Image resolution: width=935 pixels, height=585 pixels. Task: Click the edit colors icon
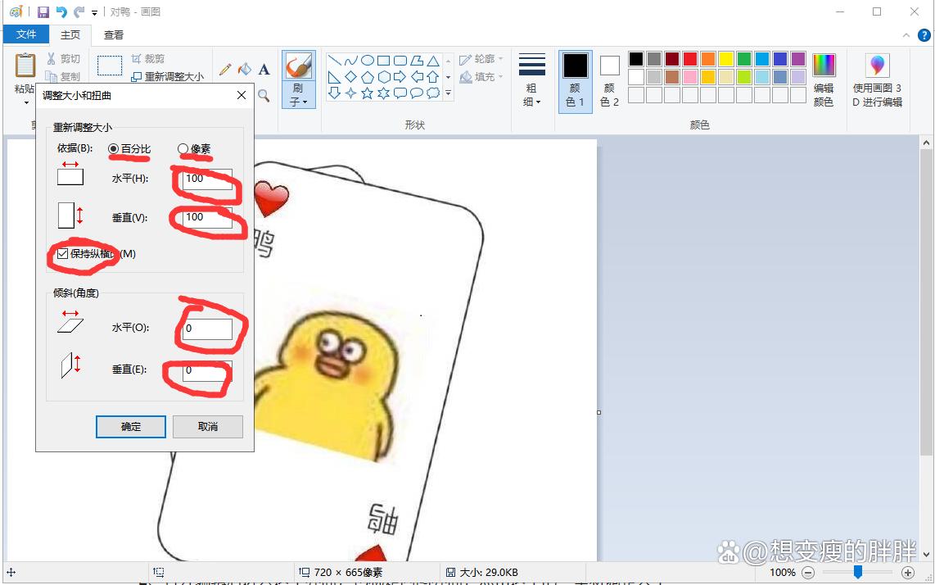(x=824, y=80)
